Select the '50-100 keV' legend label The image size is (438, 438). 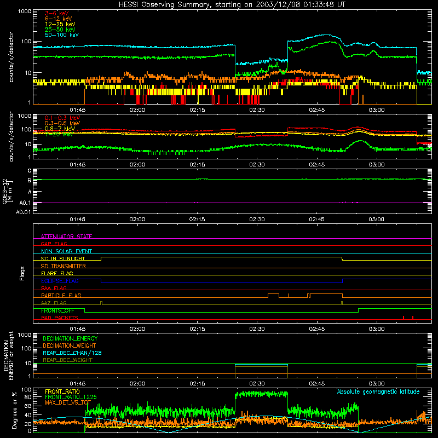point(62,35)
